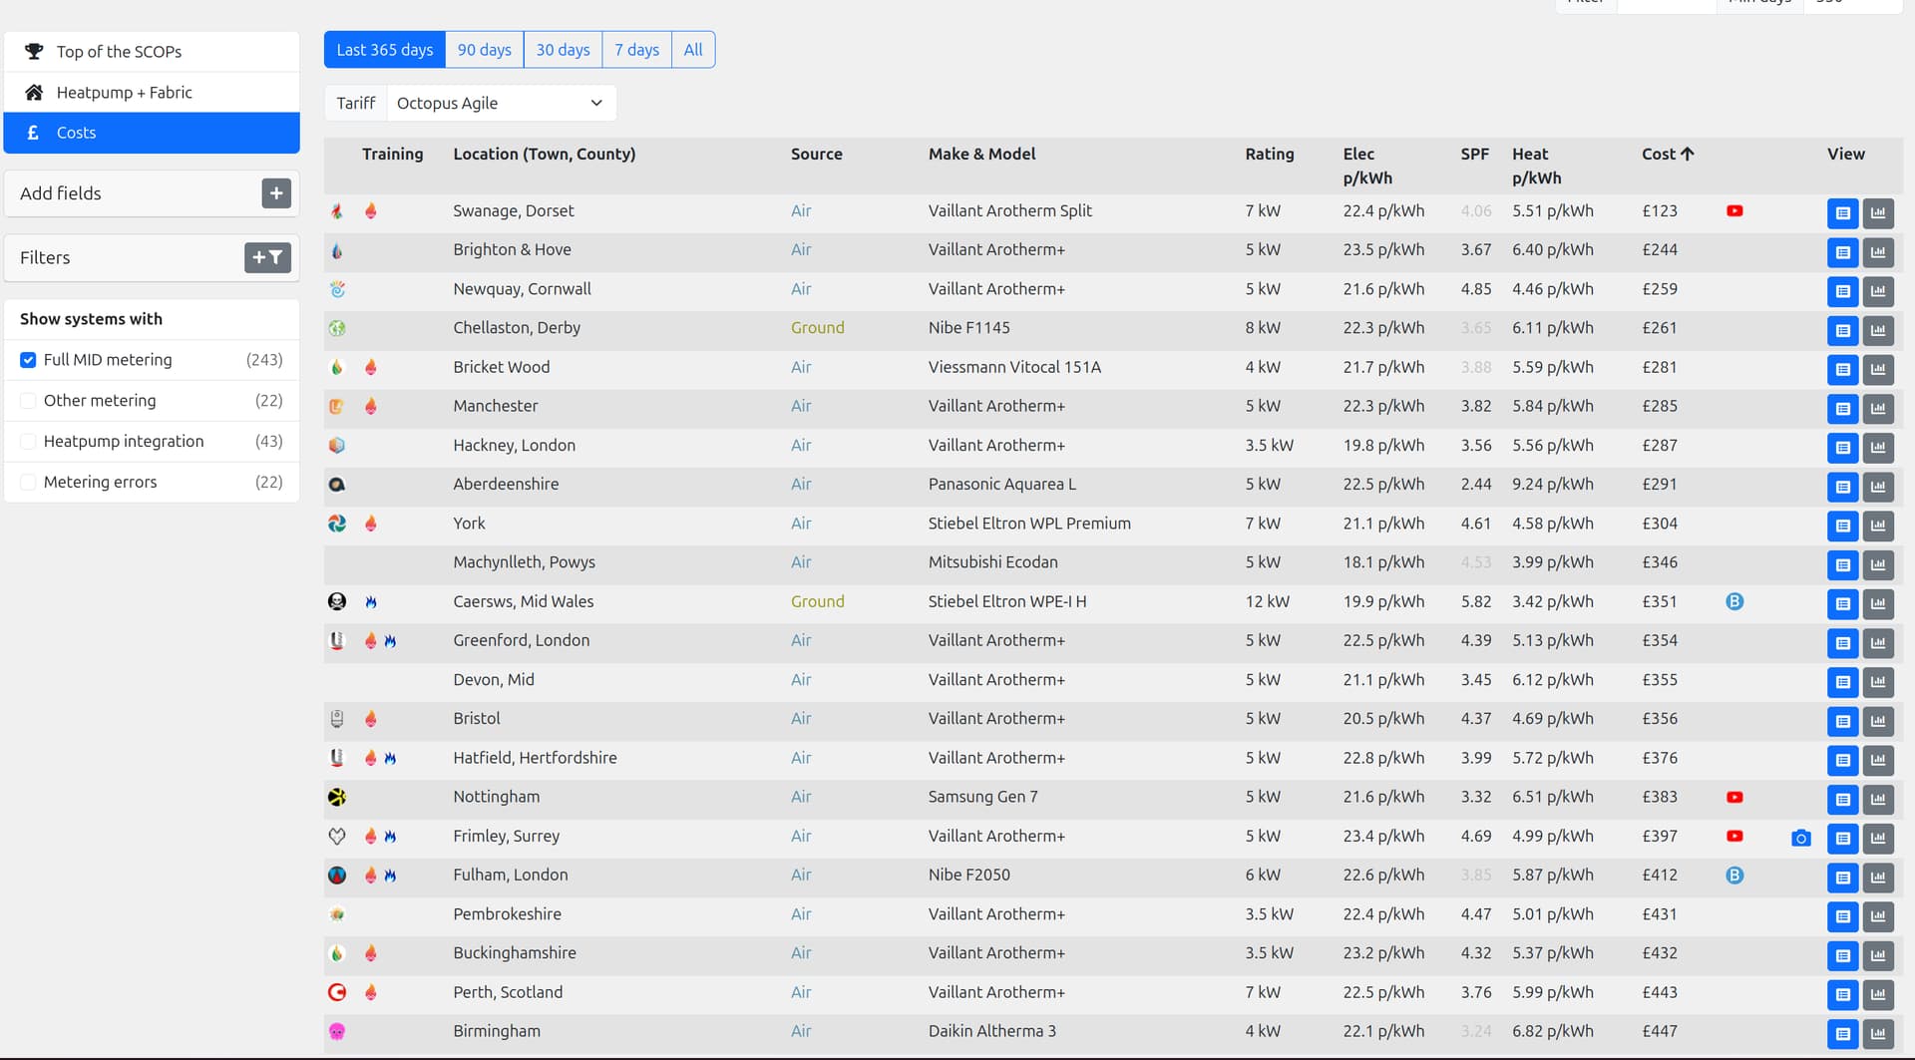Open the chart view for Brighton & Hove

click(1877, 252)
